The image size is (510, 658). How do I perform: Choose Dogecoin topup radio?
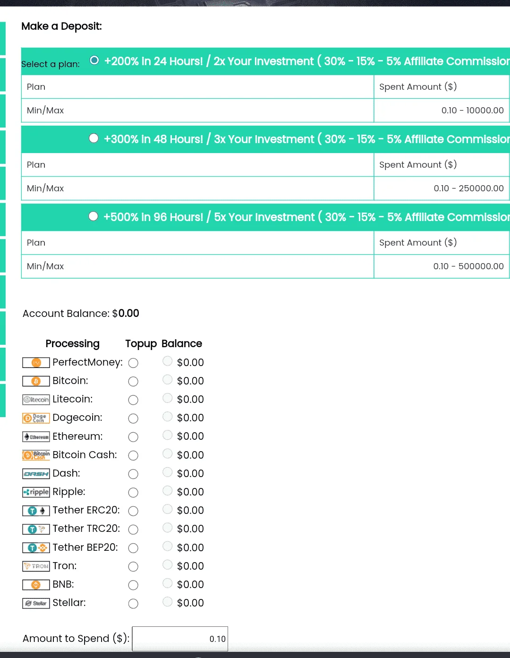coord(133,419)
